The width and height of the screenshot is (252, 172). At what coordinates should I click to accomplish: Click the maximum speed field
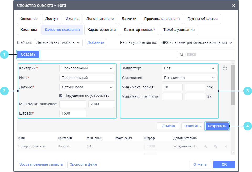tap(195, 97)
